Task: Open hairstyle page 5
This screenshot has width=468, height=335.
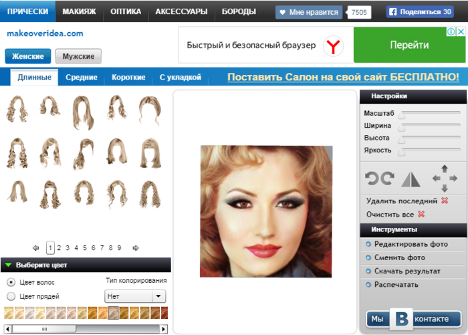Action: (85, 248)
